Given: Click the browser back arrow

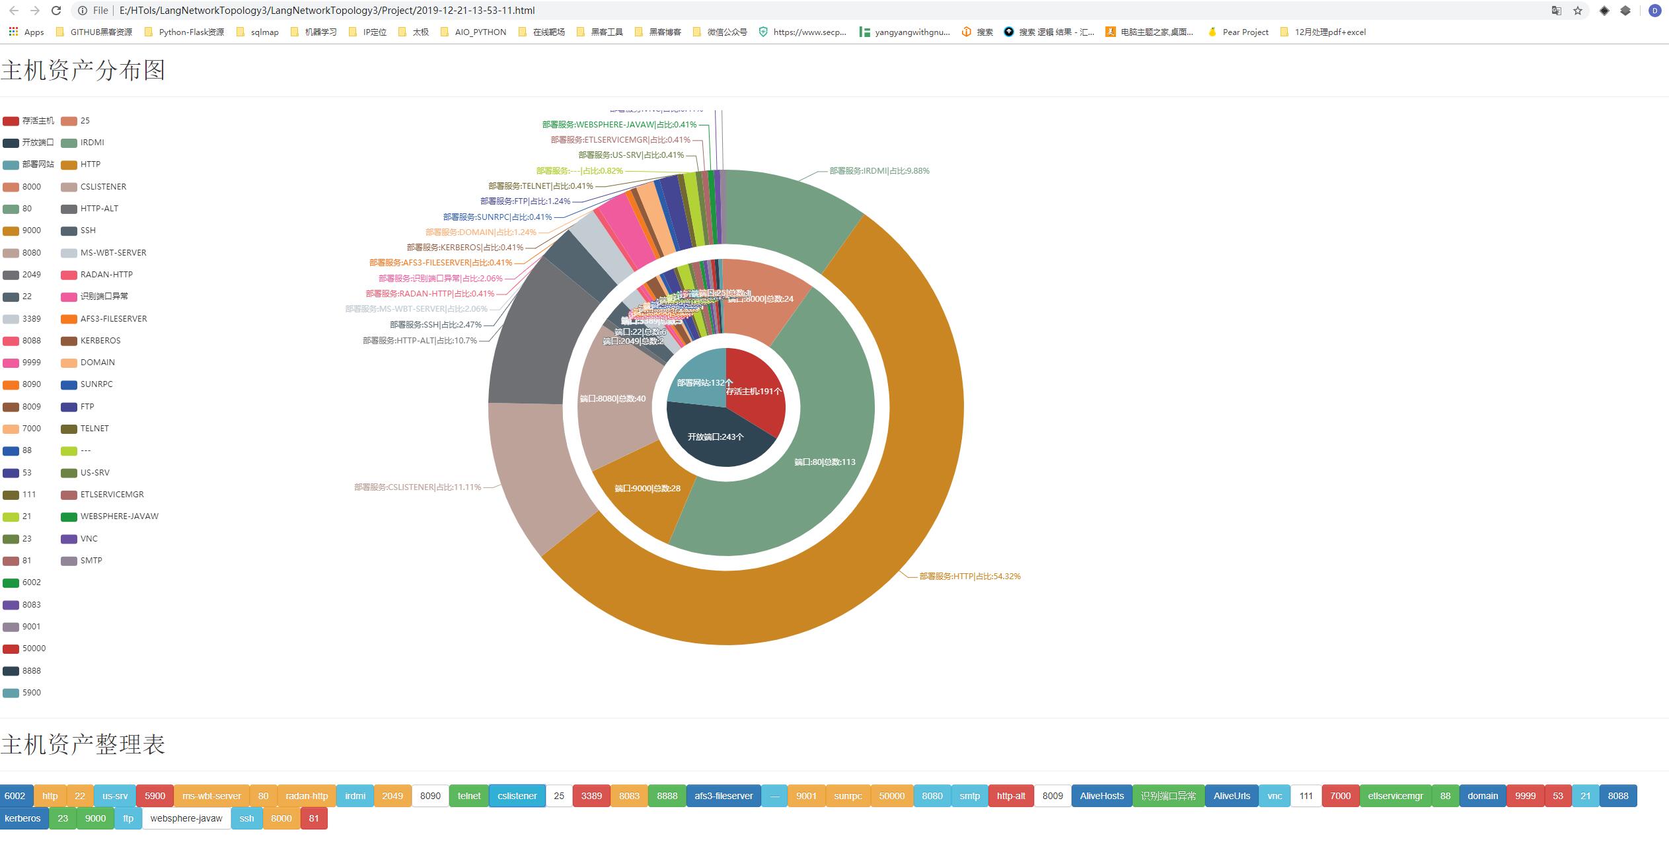Looking at the screenshot, I should point(13,11).
